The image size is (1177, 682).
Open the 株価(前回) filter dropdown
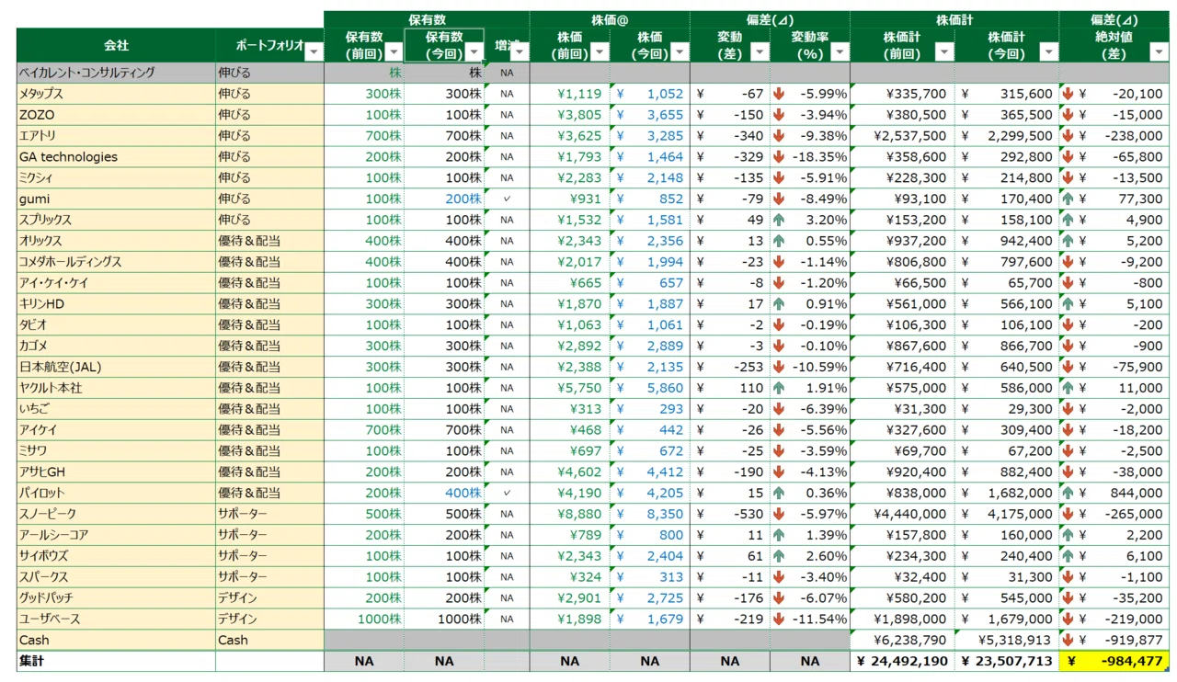(x=600, y=52)
